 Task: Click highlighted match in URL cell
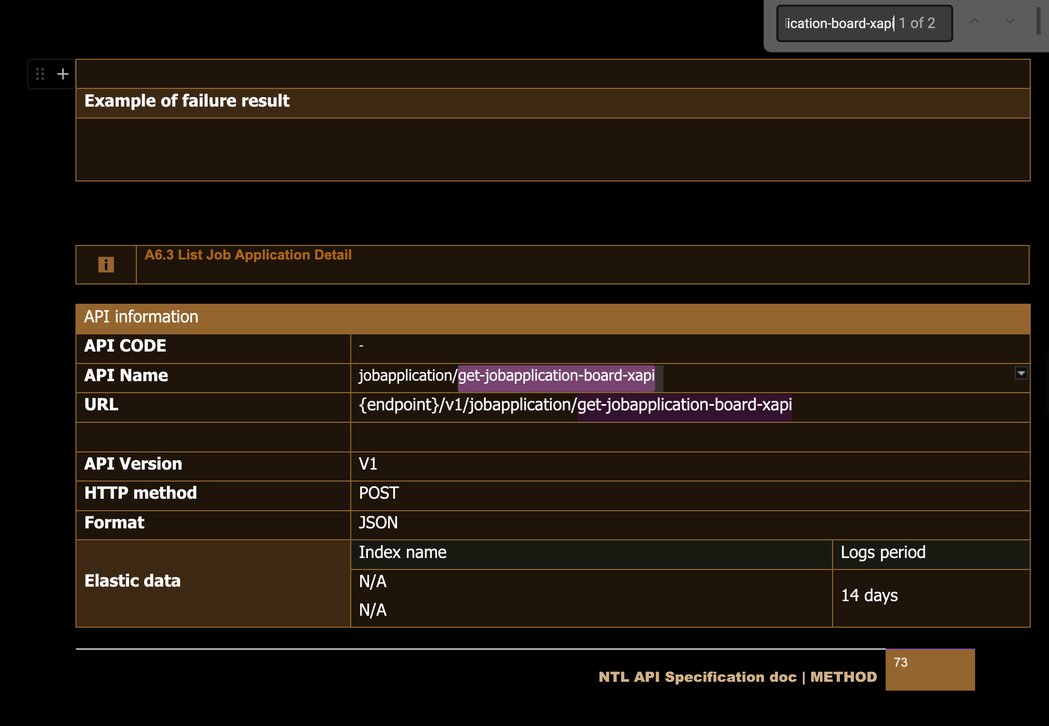pos(684,405)
